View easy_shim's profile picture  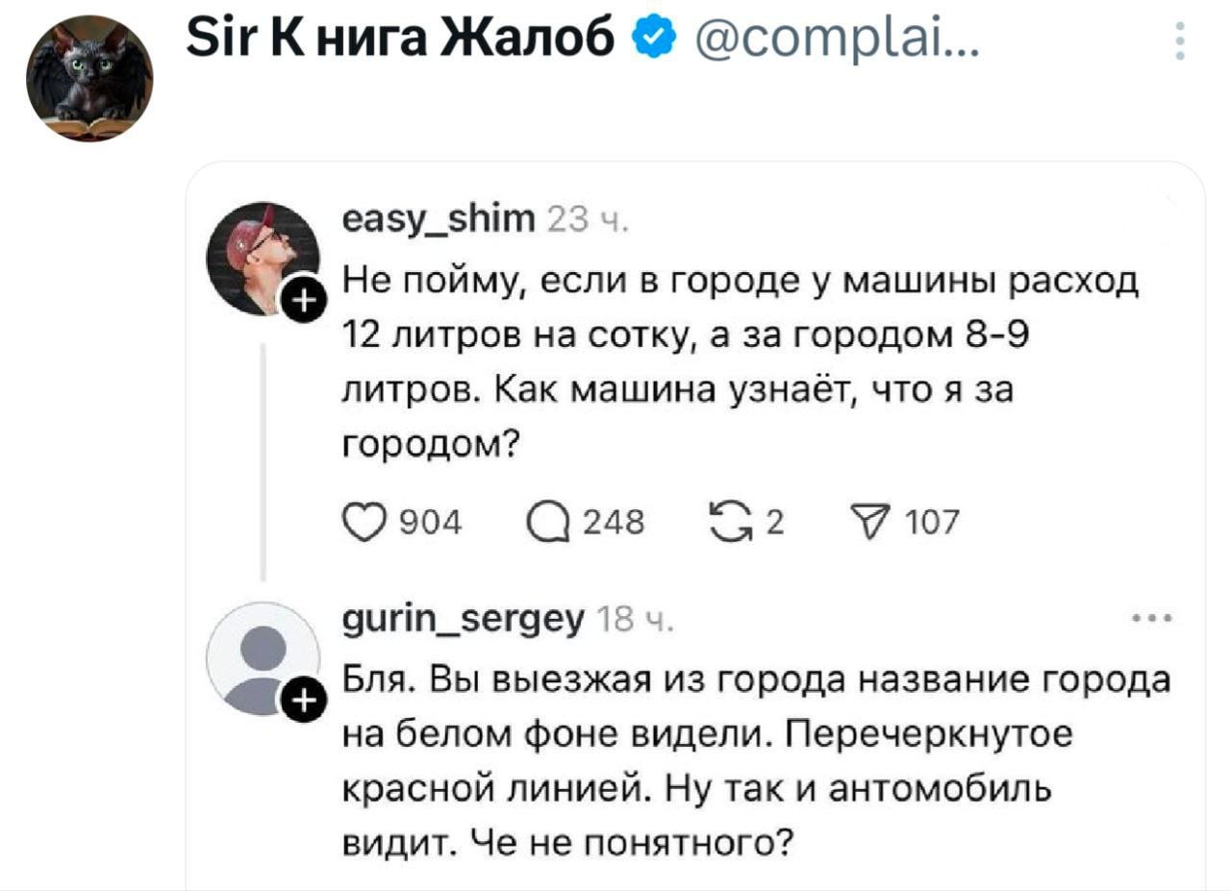click(262, 258)
